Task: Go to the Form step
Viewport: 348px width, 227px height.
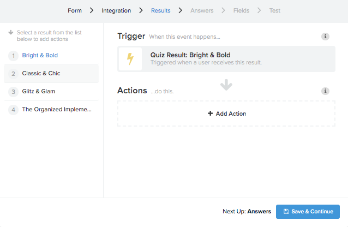Action: pyautogui.click(x=75, y=10)
